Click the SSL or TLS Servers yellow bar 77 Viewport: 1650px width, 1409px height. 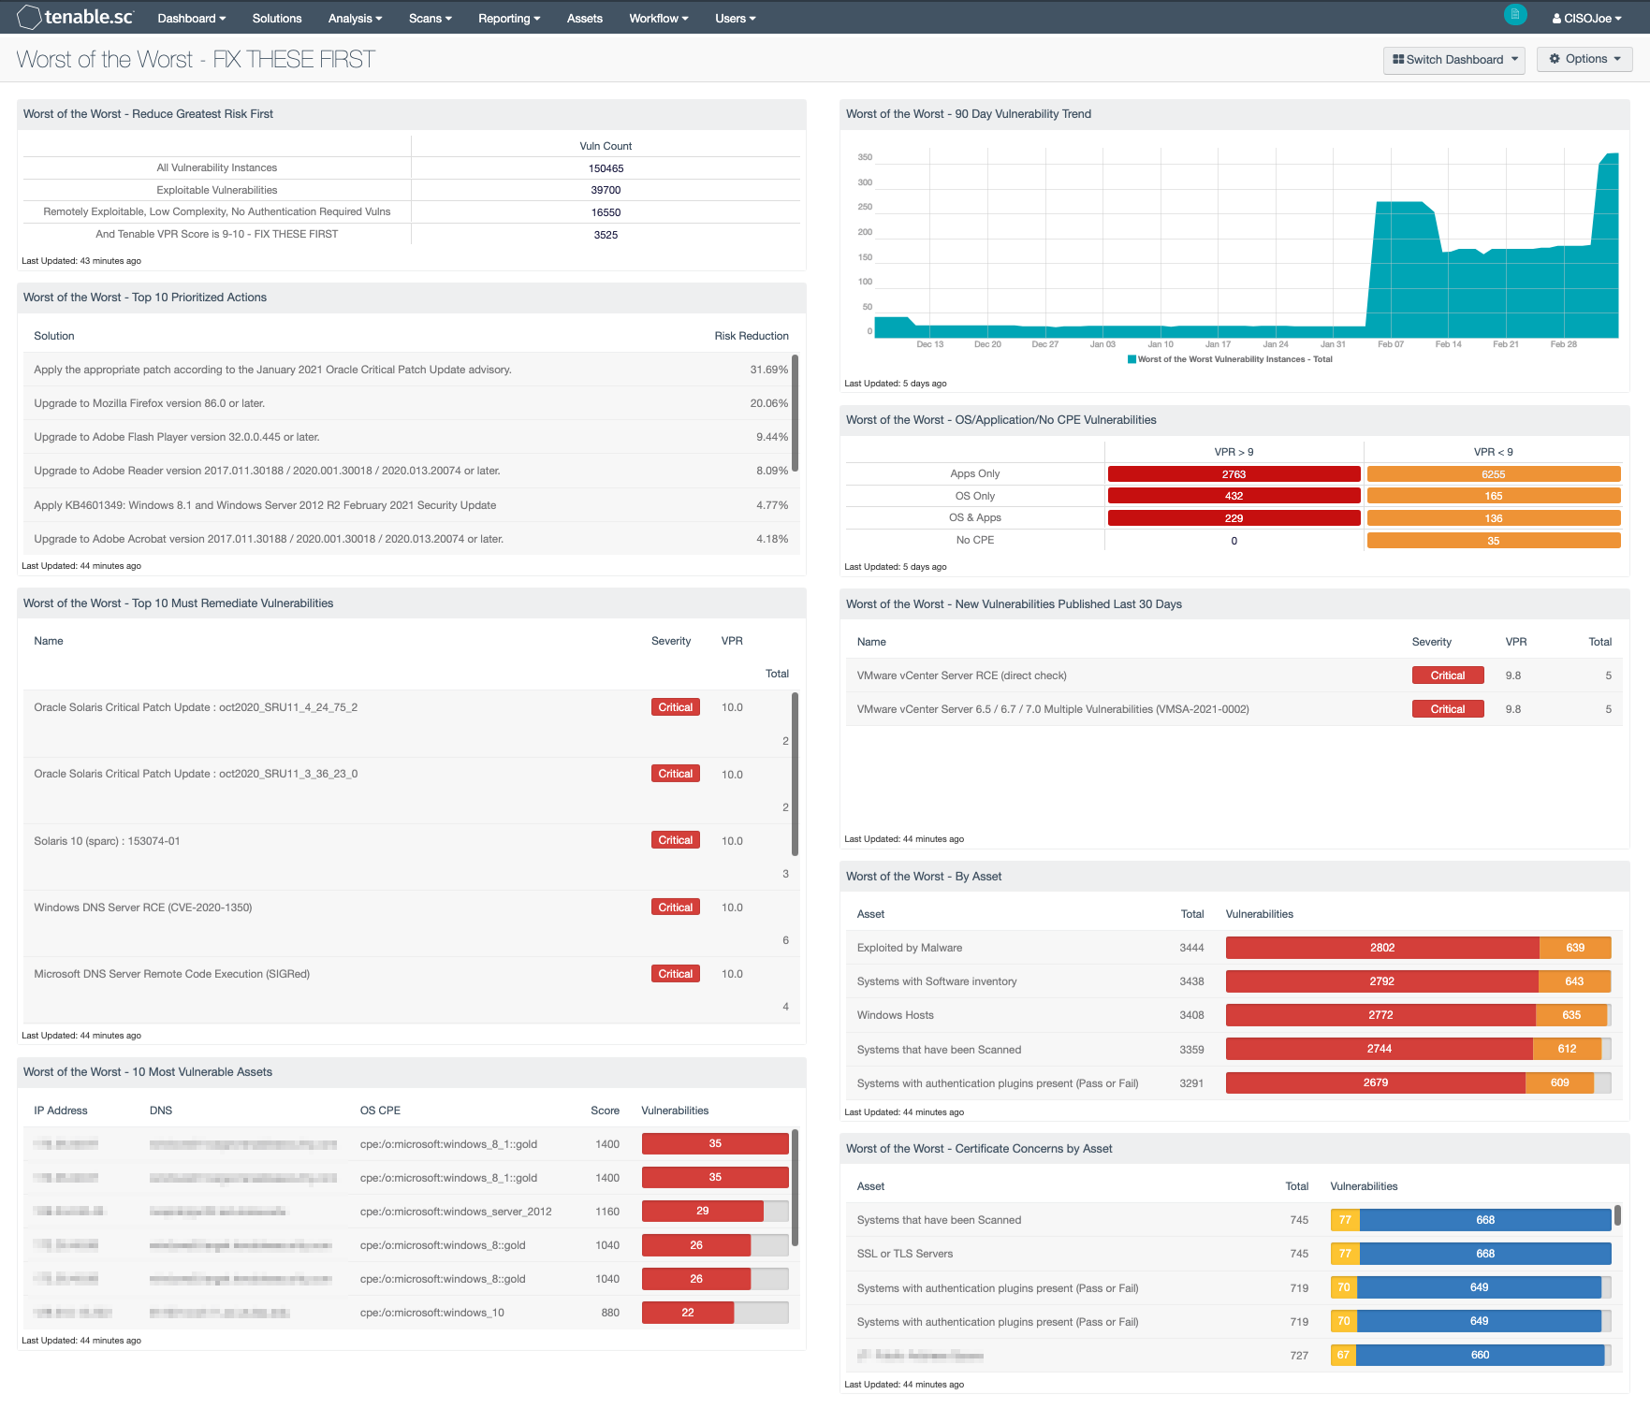coord(1345,1254)
